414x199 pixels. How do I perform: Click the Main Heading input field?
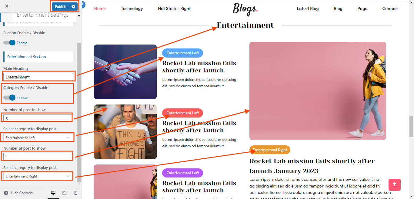coord(38,77)
